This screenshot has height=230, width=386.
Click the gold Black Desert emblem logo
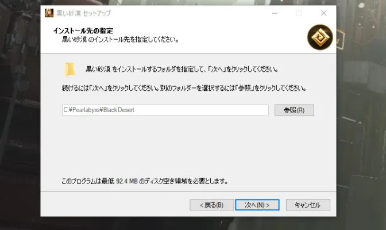coord(320,37)
